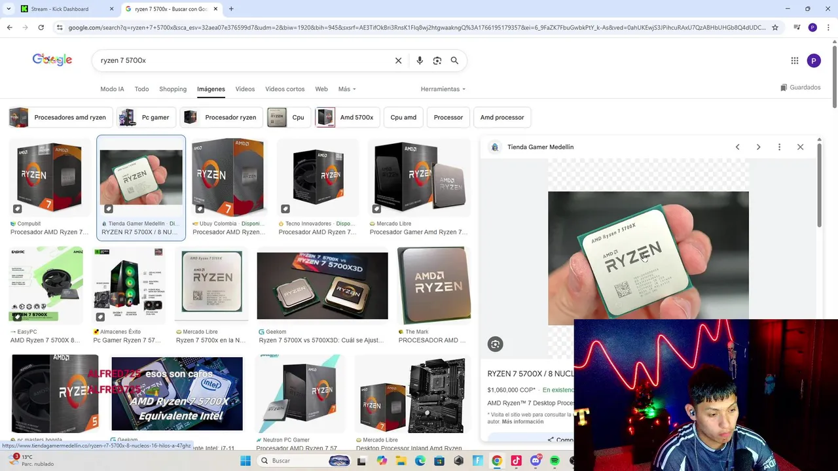Open Guardados saved items
Screen dimensions: 838x471
[x=801, y=88]
